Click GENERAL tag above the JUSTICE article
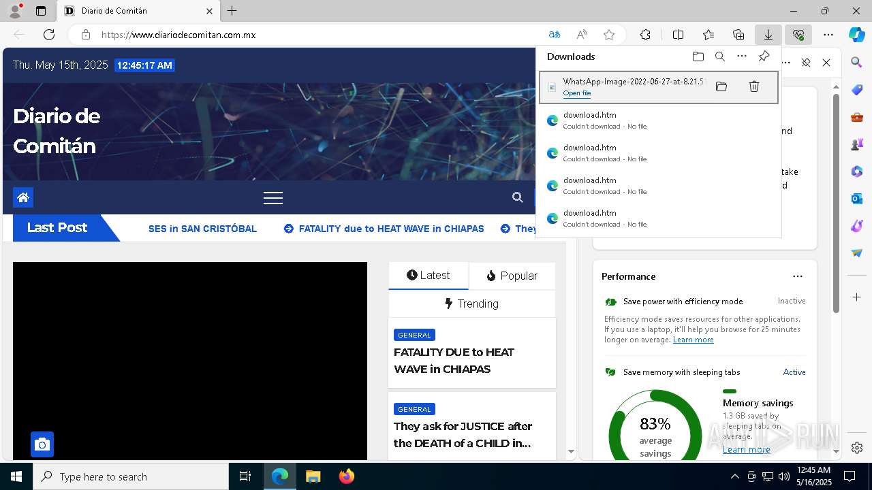The image size is (872, 490). (x=414, y=409)
